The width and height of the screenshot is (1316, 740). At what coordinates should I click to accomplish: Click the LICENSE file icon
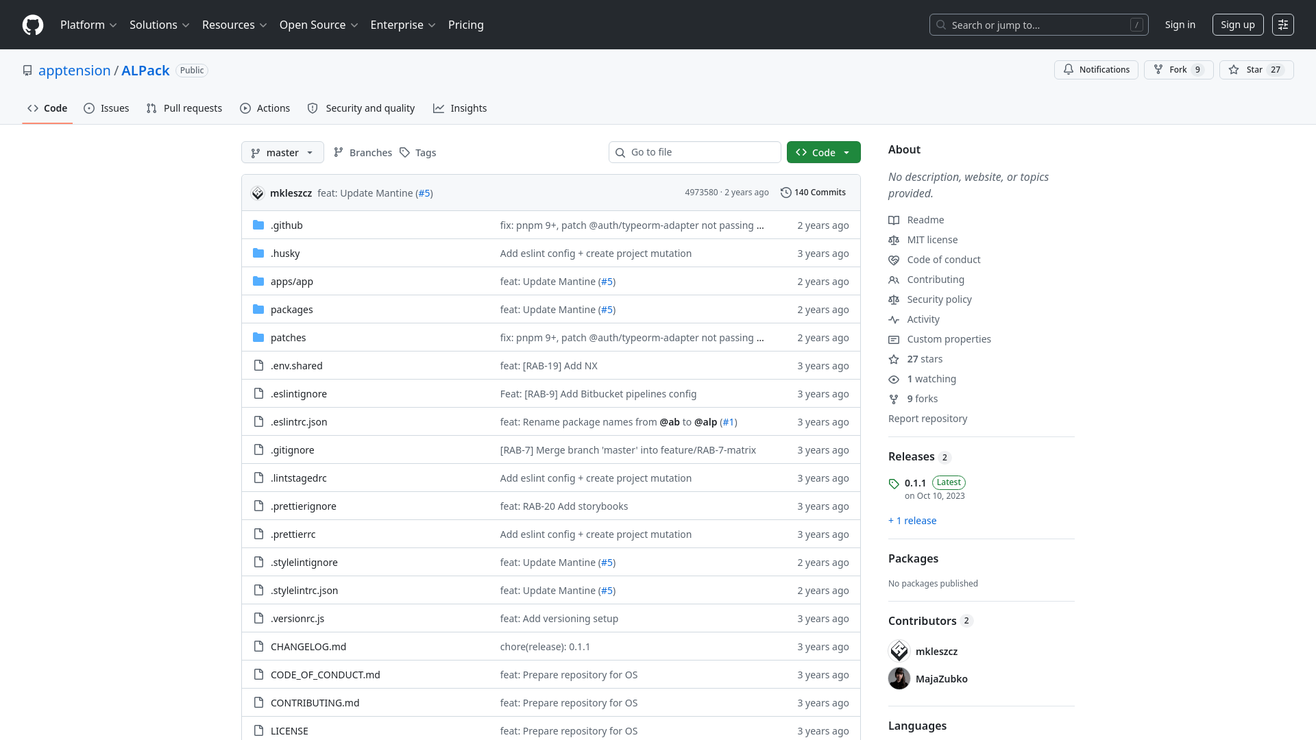[x=258, y=731]
